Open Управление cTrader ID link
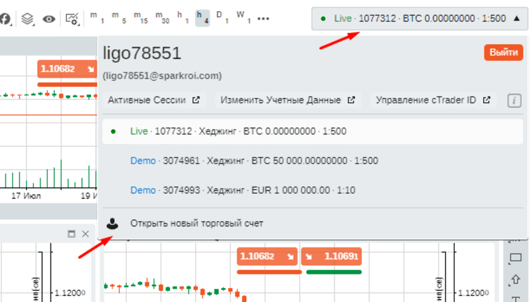The width and height of the screenshot is (531, 302). [x=433, y=100]
